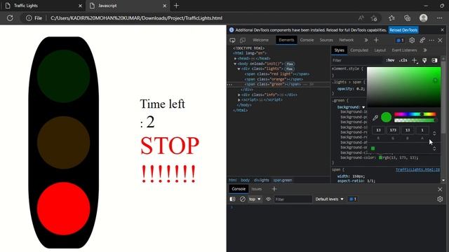Open the user profile avatar
The width and height of the screenshot is (449, 252).
click(424, 18)
